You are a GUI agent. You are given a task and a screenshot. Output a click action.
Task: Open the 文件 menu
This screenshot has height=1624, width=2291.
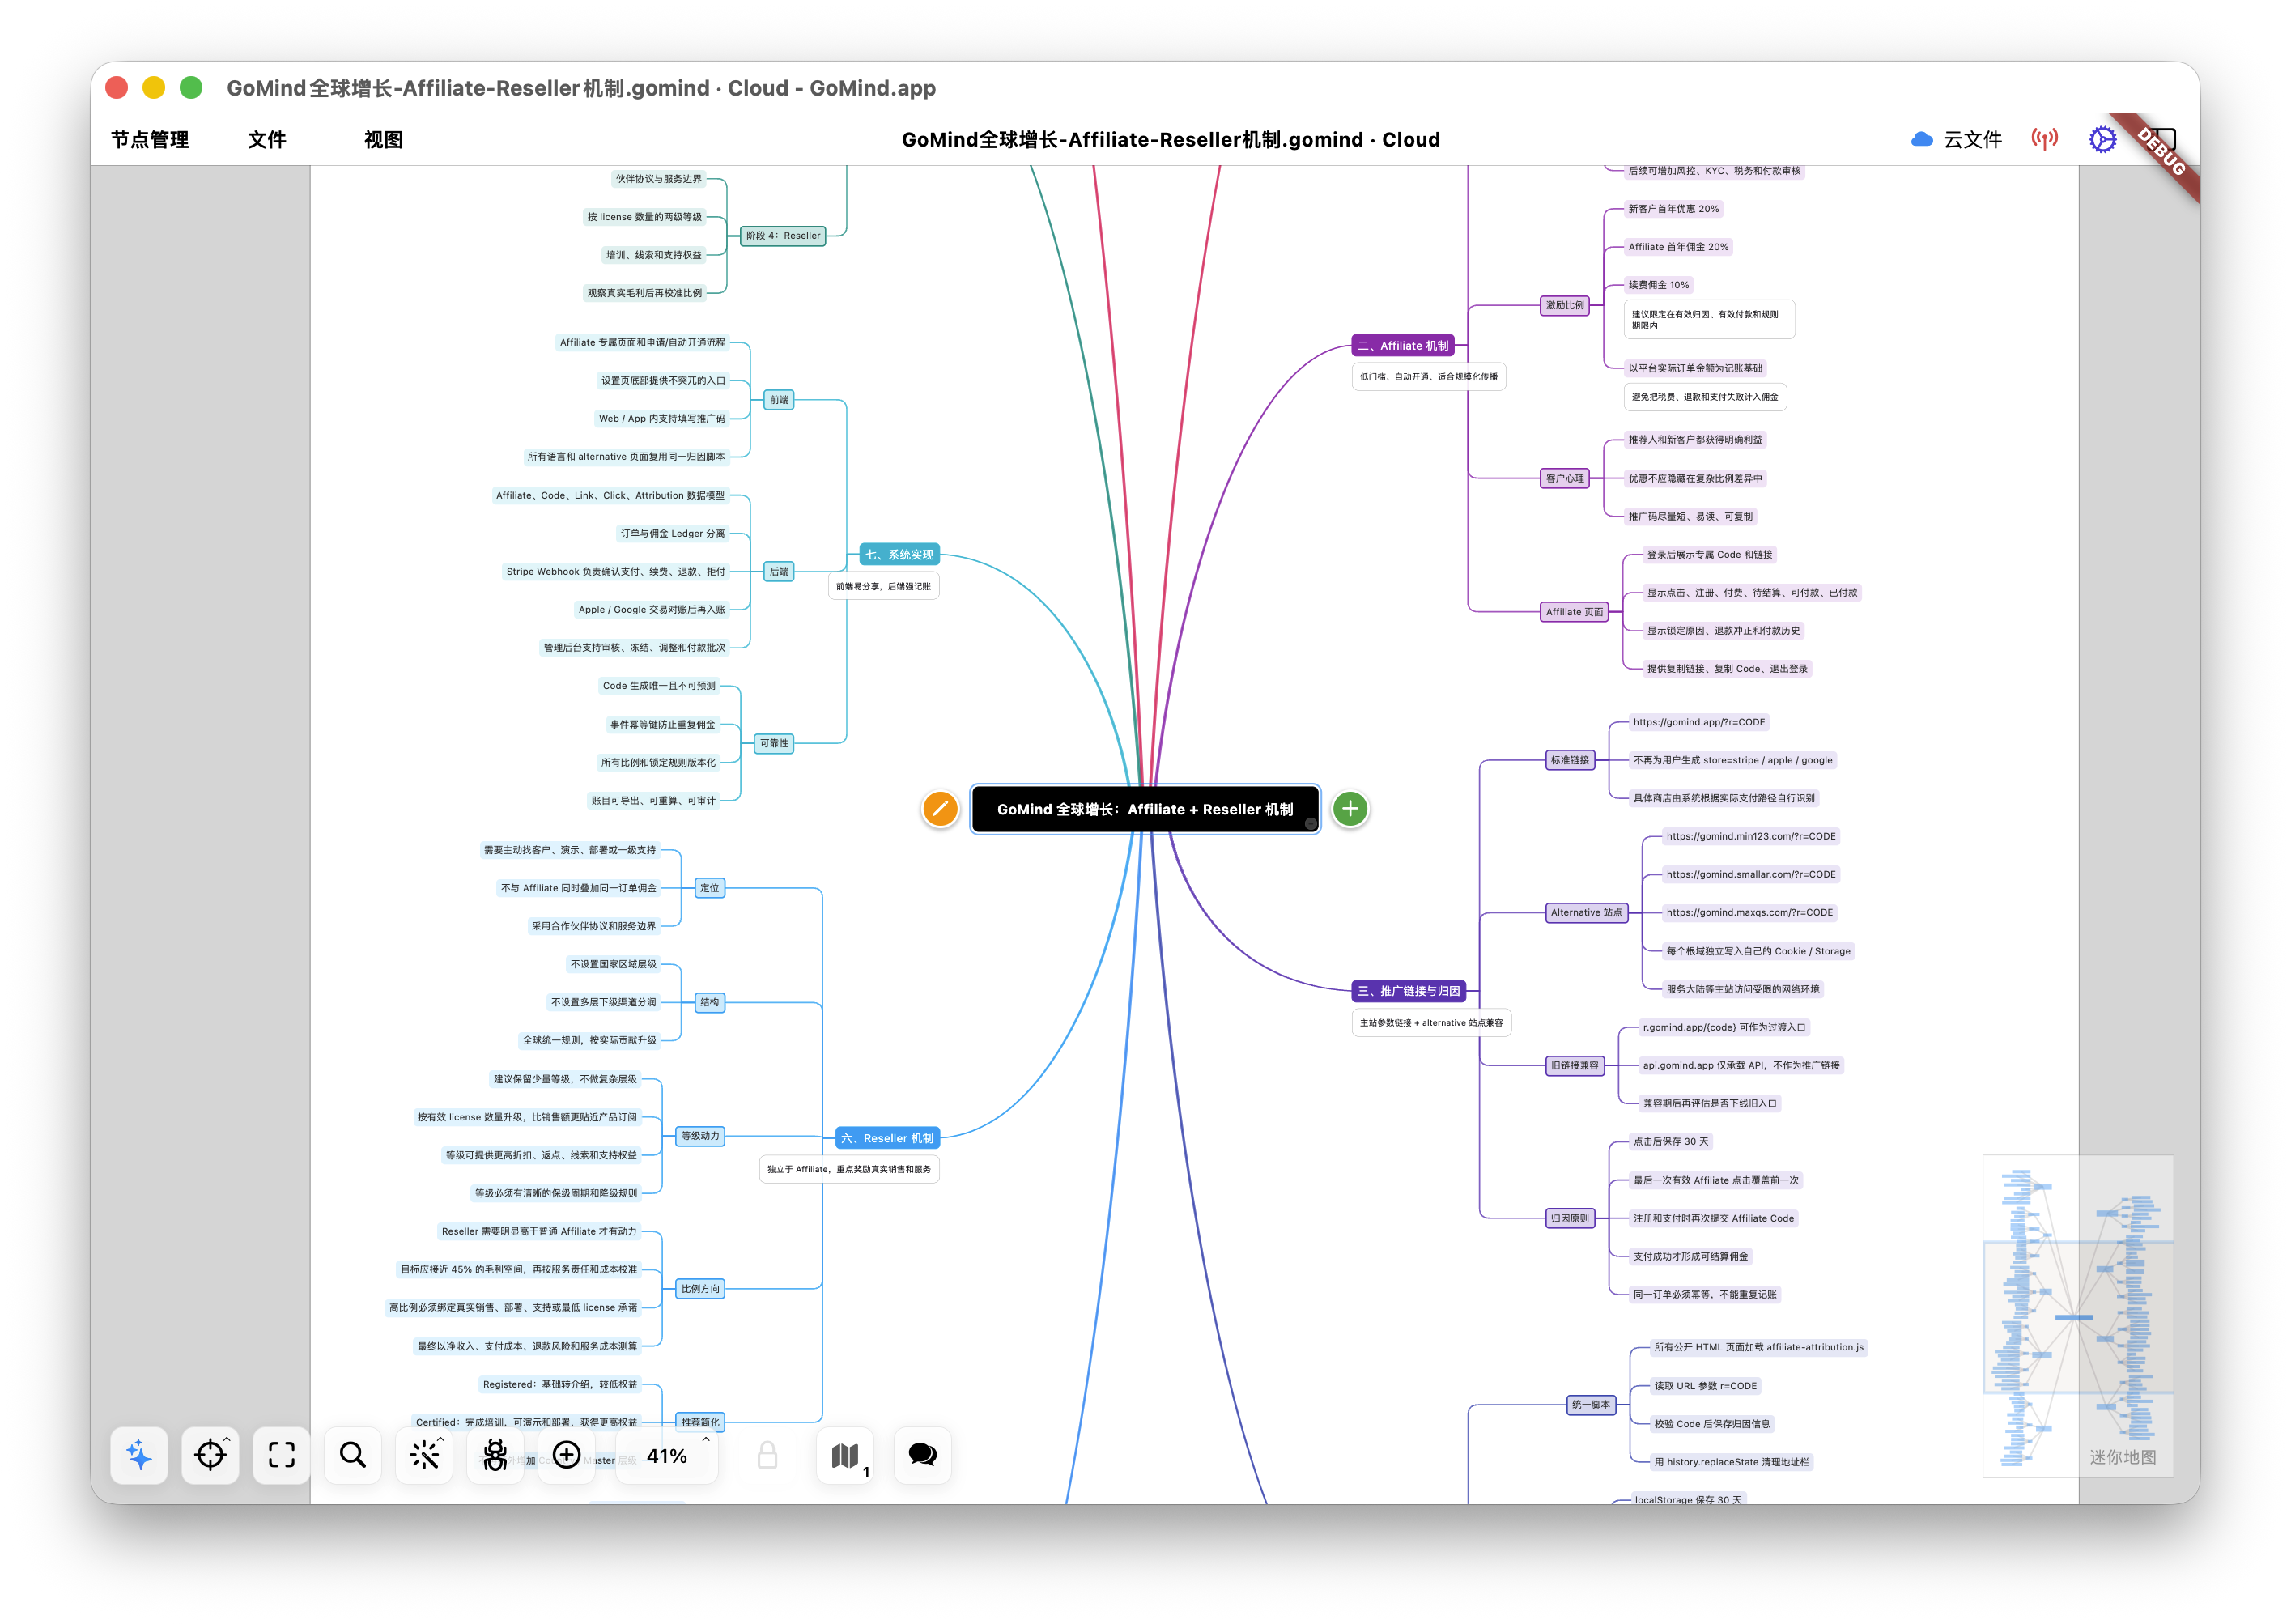point(267,140)
